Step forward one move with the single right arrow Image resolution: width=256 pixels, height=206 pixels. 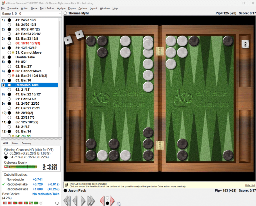tap(83, 200)
